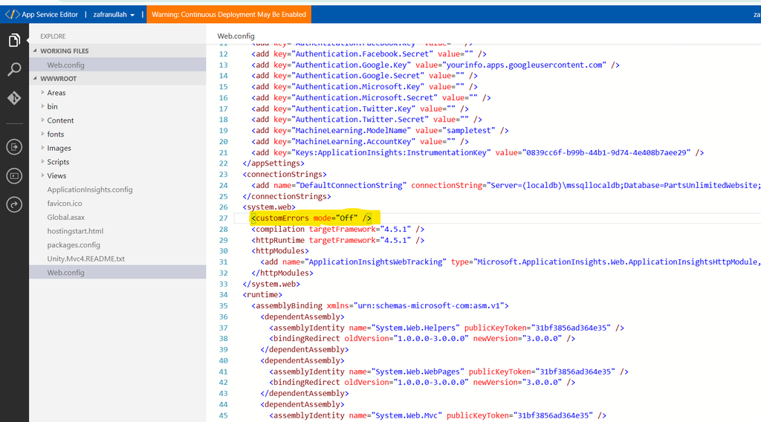Screen dimensions: 761x422
Task: Click the EXPLORE panel heading
Action: coord(53,36)
